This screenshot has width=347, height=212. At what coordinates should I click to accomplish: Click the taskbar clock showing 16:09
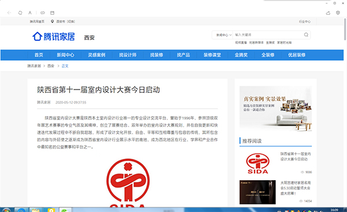[x=334, y=210]
